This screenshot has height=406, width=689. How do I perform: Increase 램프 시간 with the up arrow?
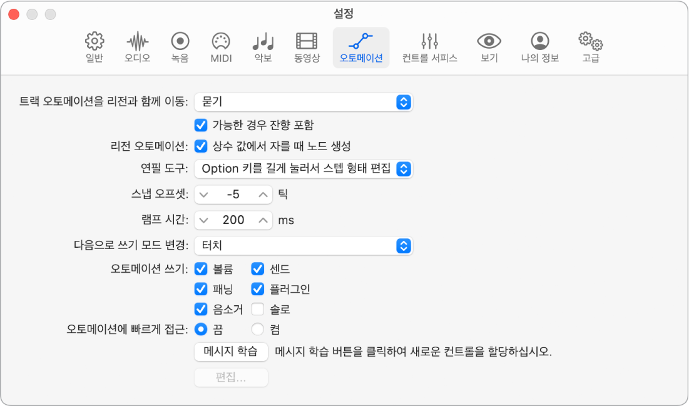pyautogui.click(x=263, y=220)
